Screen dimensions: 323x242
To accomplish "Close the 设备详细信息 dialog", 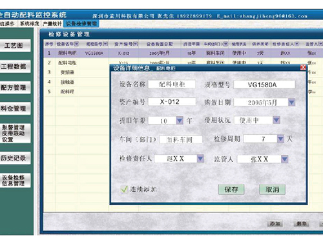I will click(x=303, y=67).
